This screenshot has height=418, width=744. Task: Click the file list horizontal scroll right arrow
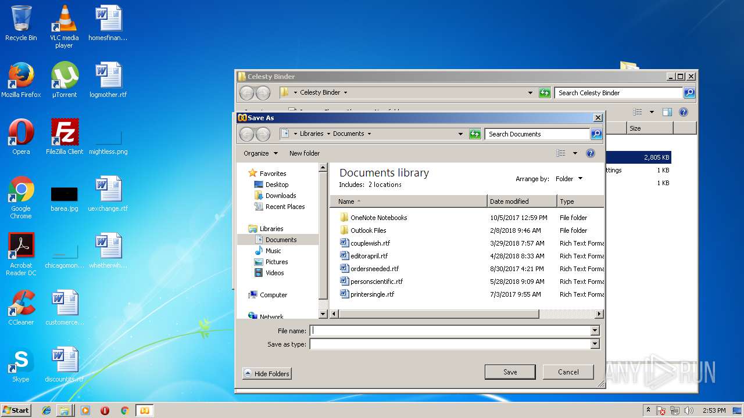click(599, 314)
